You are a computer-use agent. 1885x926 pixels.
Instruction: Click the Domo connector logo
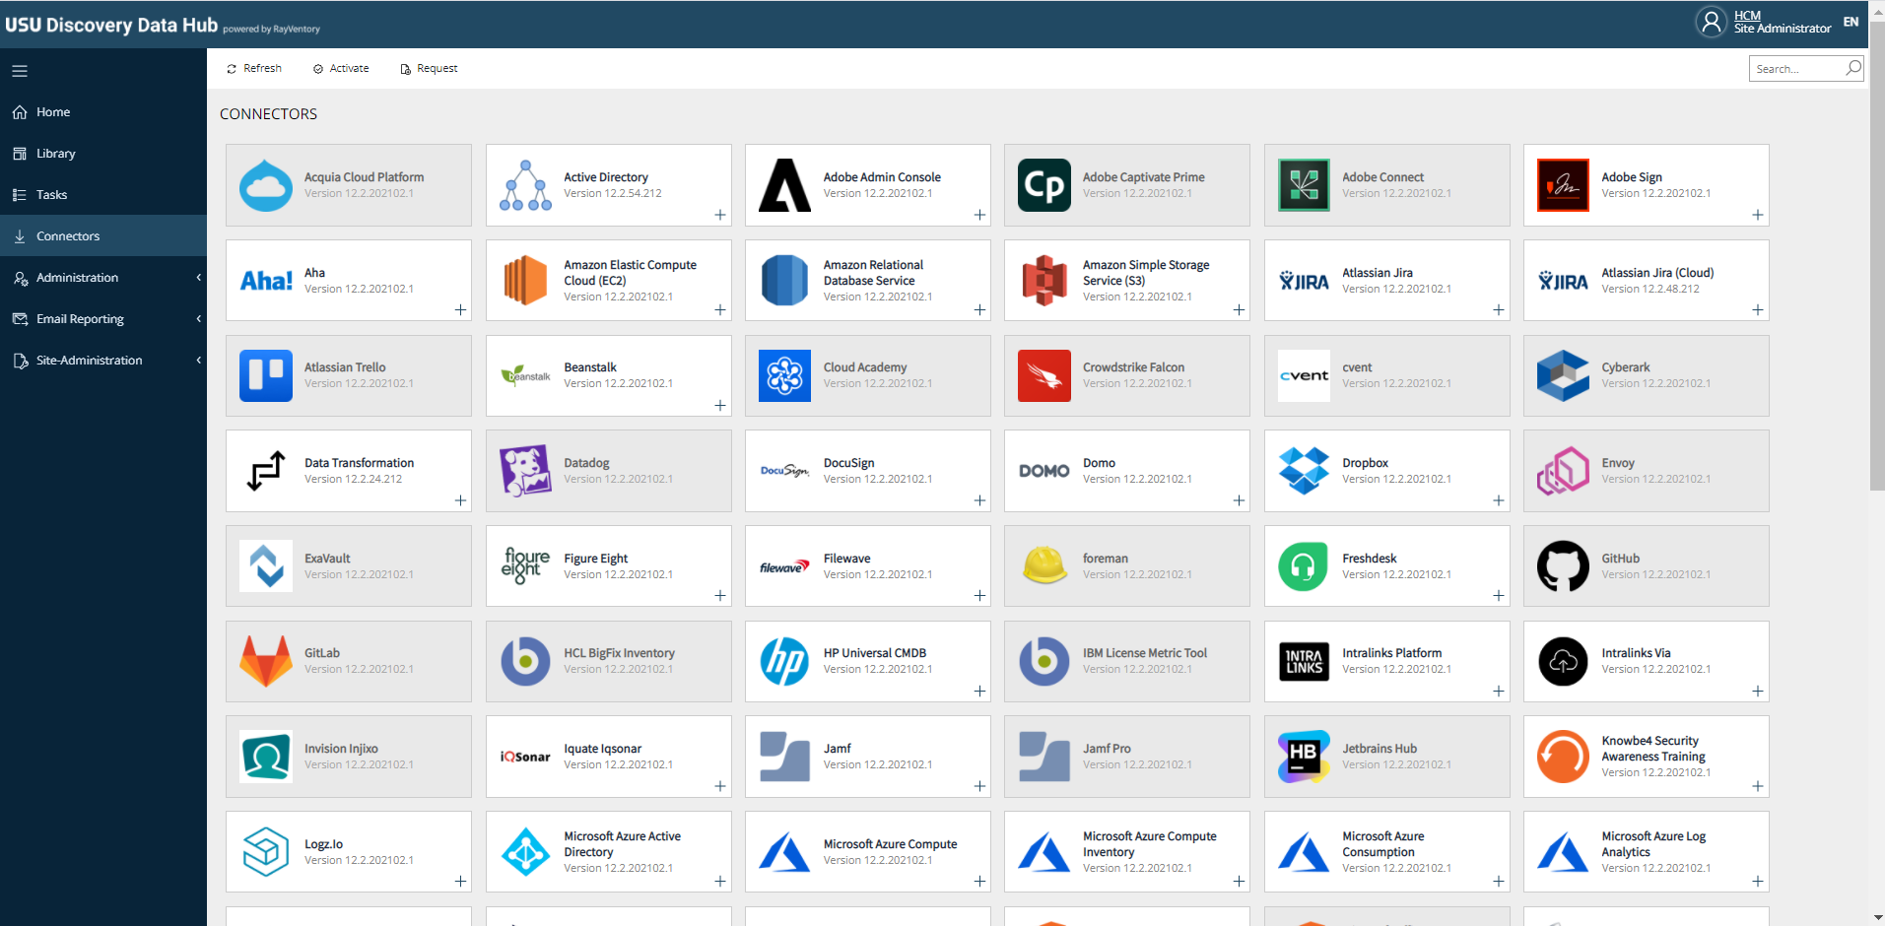point(1044,471)
